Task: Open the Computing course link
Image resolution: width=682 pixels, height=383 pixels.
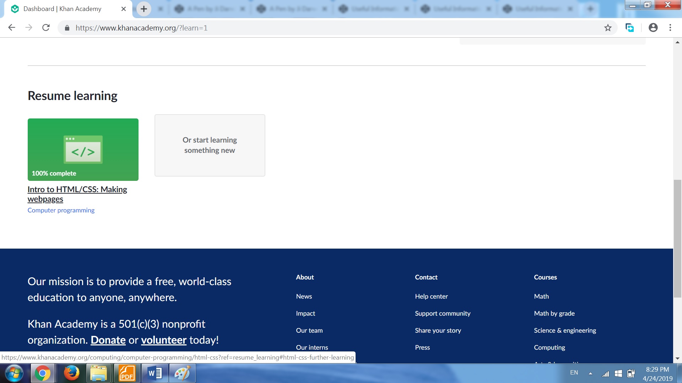Action: pyautogui.click(x=550, y=348)
